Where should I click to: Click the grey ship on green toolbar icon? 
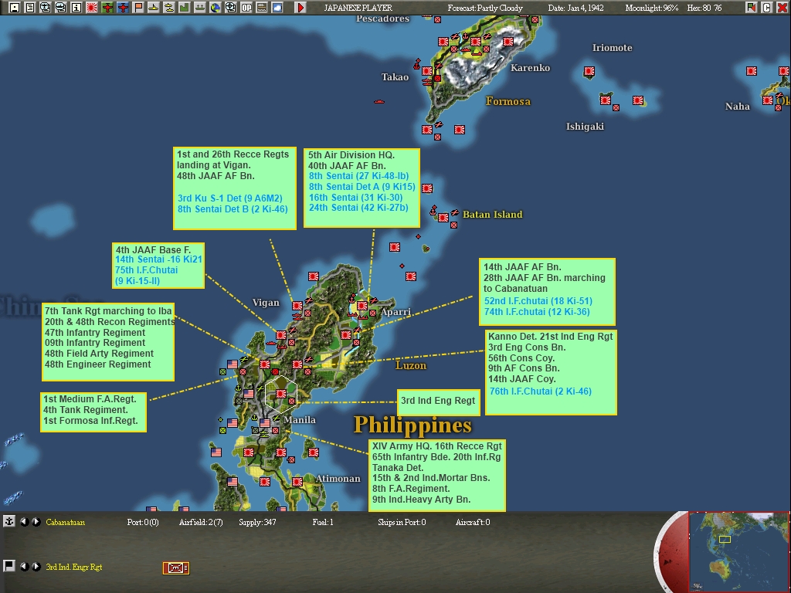coord(200,8)
